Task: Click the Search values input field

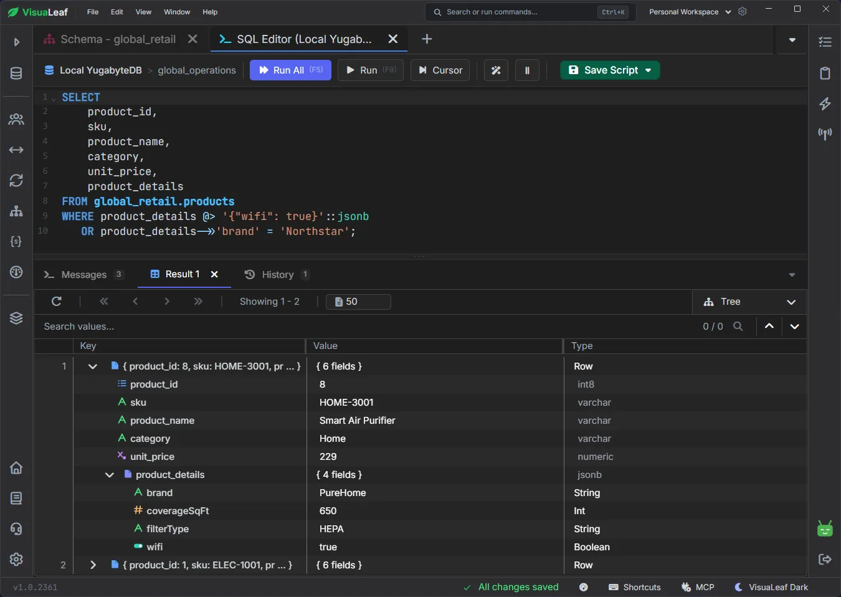Action: 368,327
